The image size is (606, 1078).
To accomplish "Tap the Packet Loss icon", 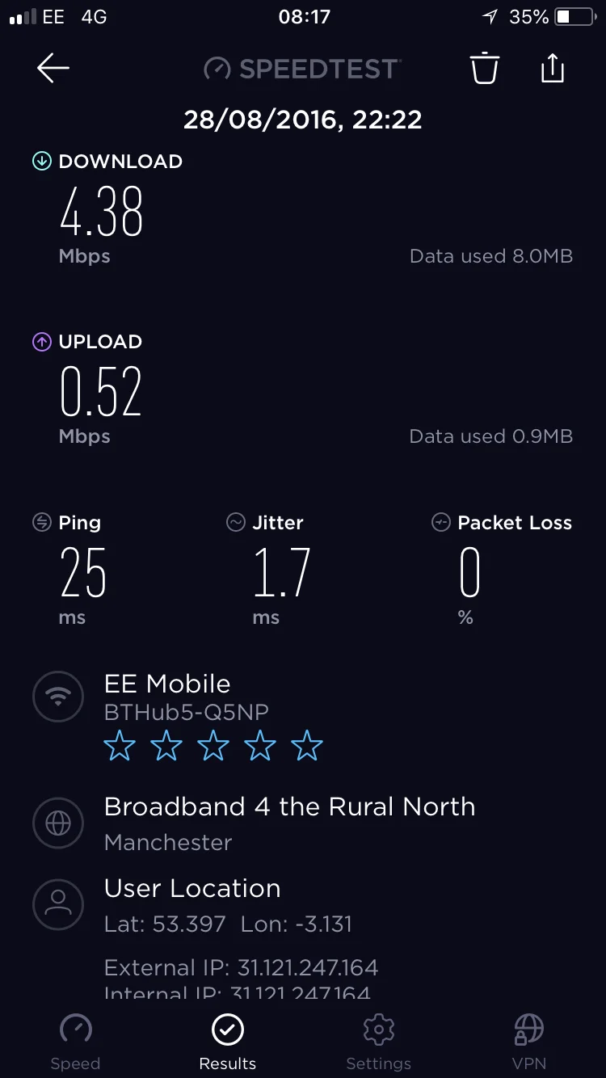I will click(440, 523).
